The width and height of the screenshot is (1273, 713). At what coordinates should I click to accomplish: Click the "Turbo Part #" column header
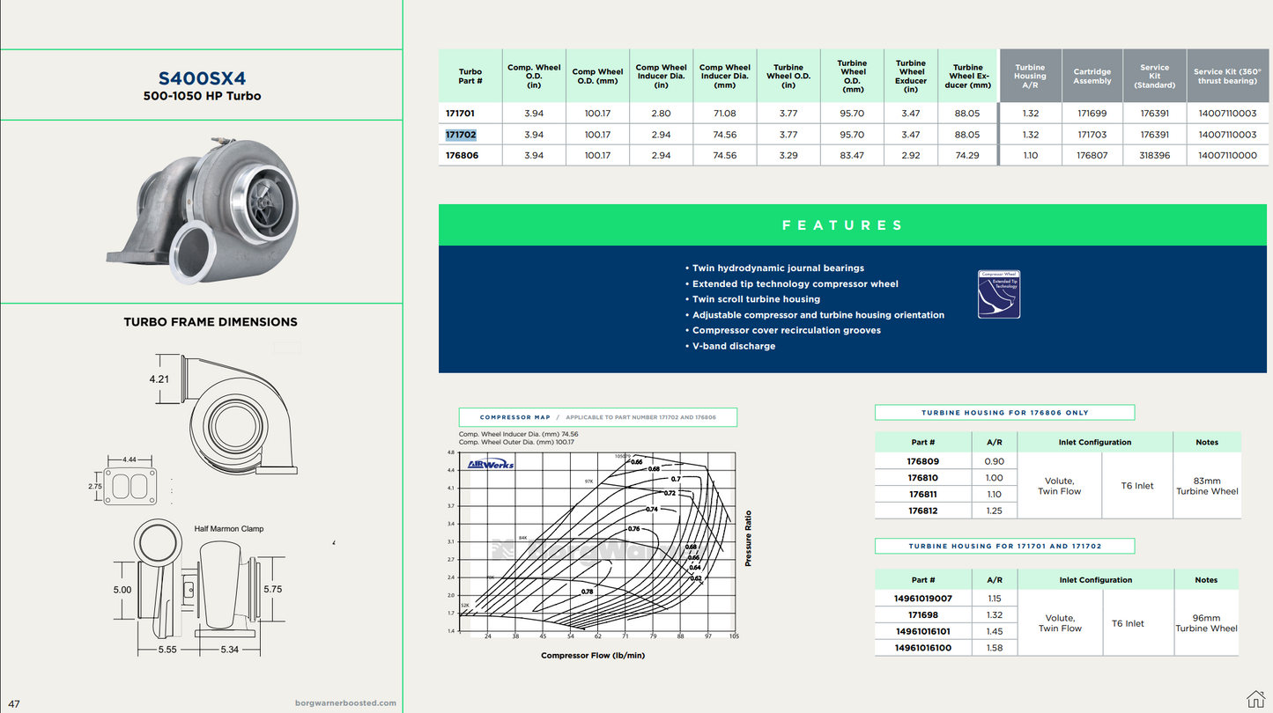pos(470,77)
